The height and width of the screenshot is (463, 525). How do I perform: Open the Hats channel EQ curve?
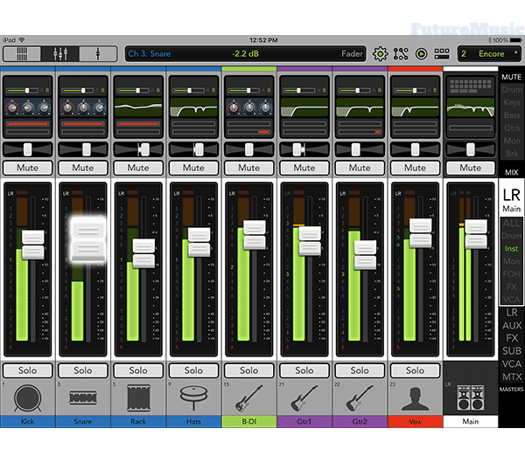(x=193, y=107)
